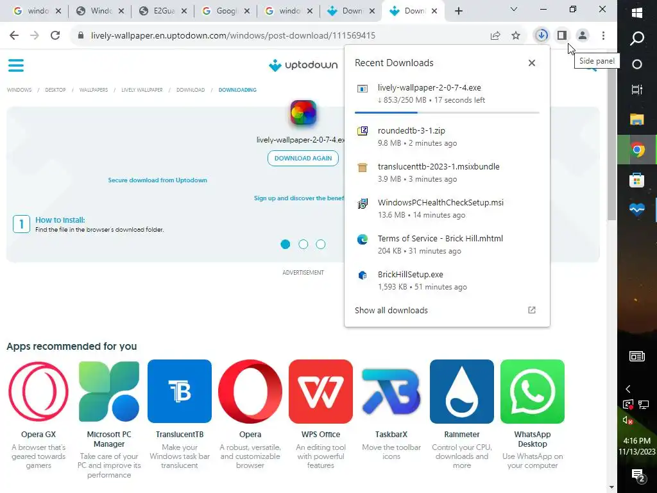
Task: Click the 'How to install:' heading
Action: click(x=60, y=220)
